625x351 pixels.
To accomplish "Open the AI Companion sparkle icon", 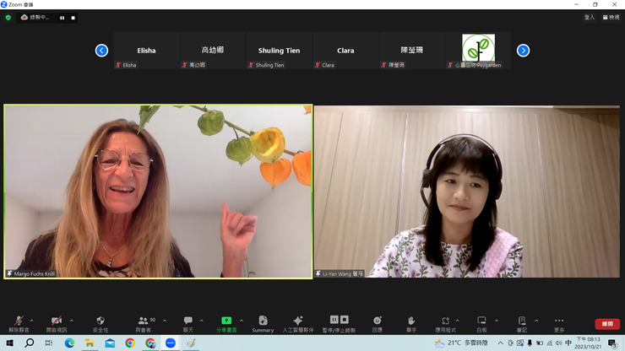I will (x=297, y=322).
